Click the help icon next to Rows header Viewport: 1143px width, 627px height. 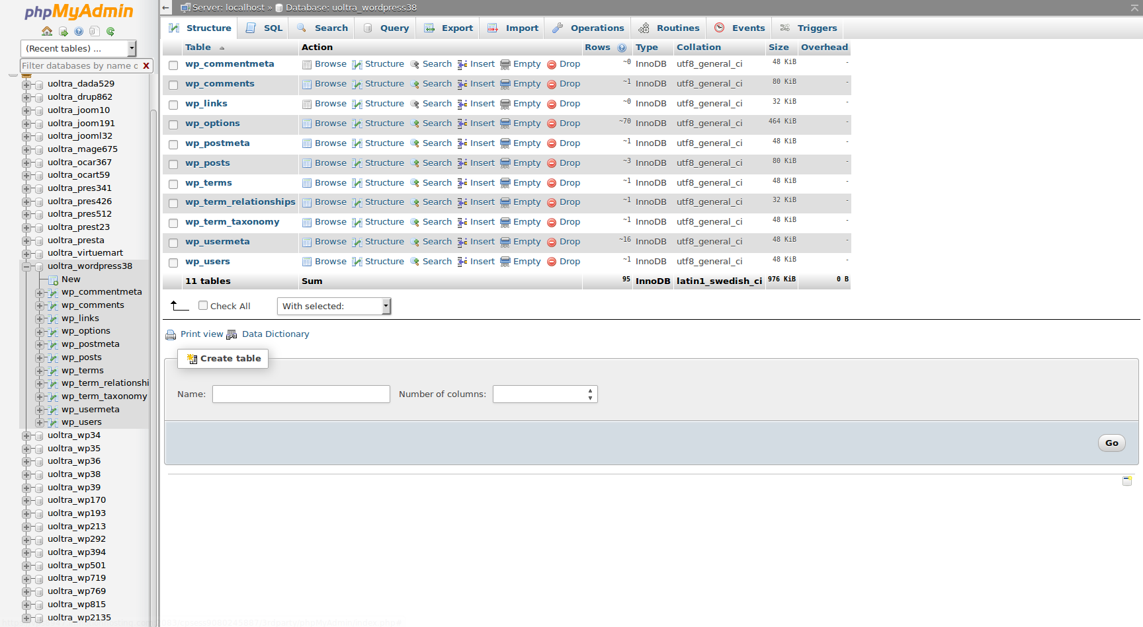tap(622, 48)
